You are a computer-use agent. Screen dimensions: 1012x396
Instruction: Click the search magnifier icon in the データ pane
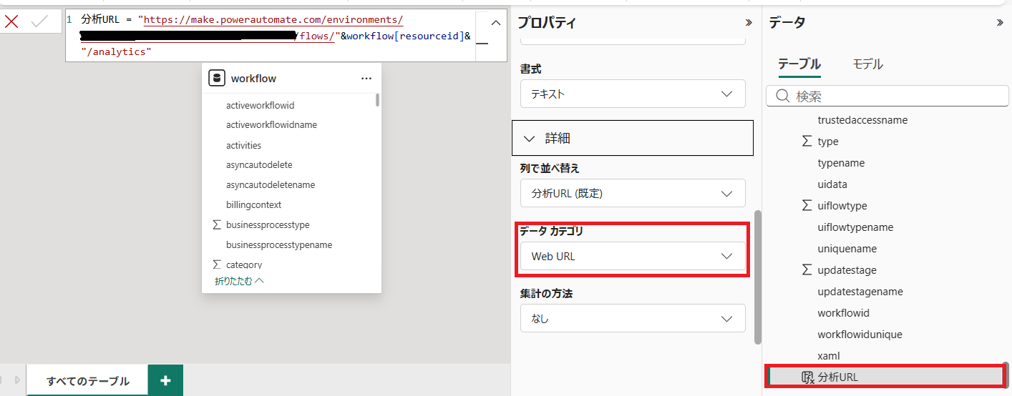pyautogui.click(x=783, y=96)
